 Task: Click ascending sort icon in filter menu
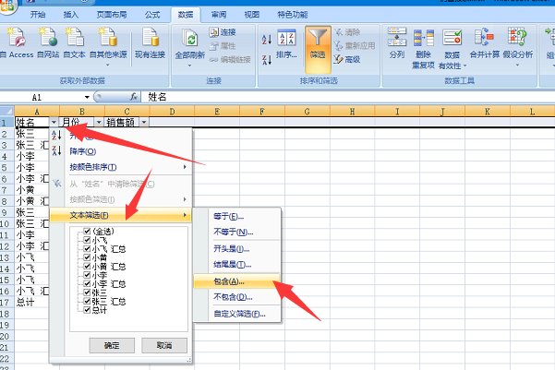(x=56, y=135)
